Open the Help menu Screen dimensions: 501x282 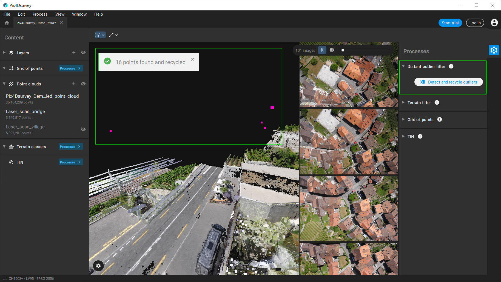click(98, 14)
